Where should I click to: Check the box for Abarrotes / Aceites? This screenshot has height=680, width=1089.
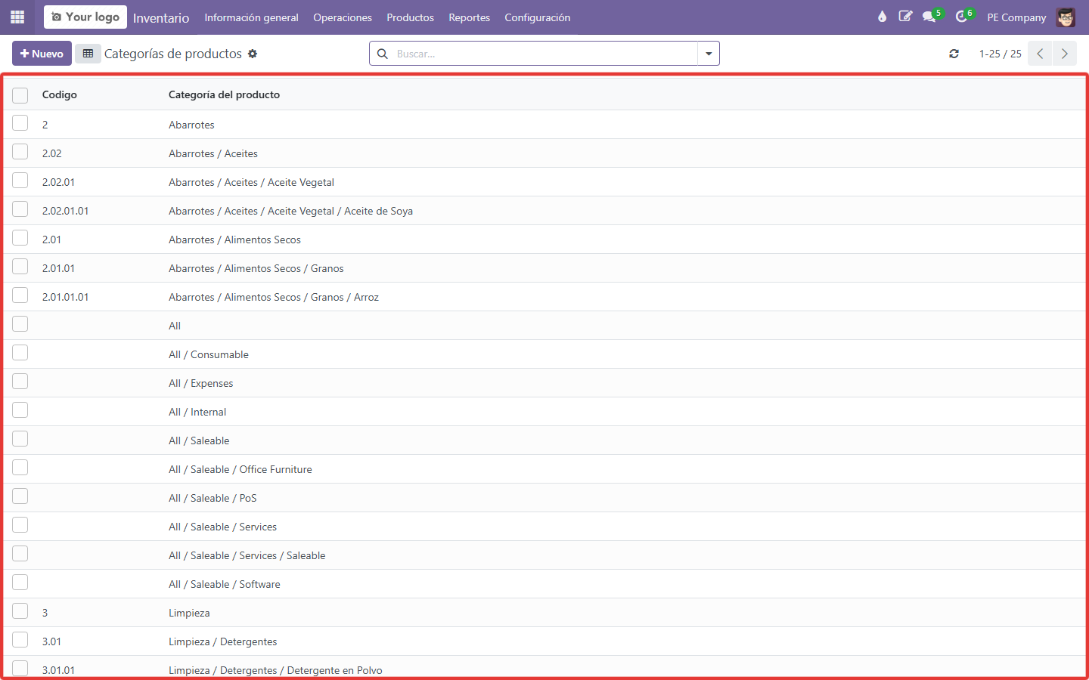pos(20,153)
